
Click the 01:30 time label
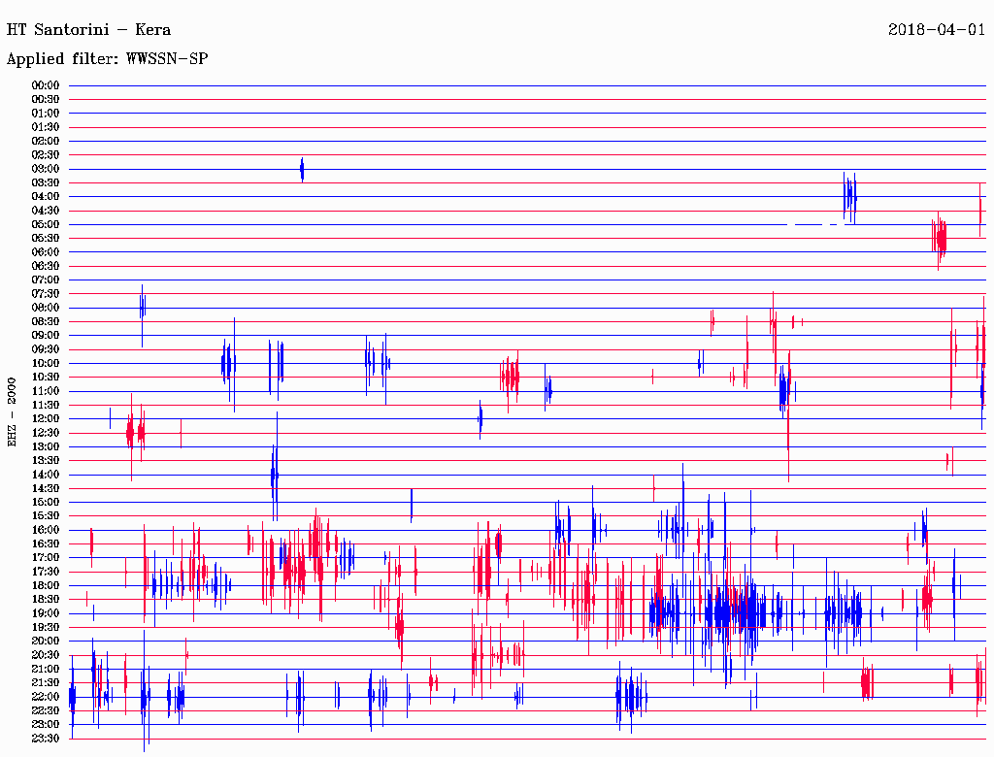pyautogui.click(x=46, y=127)
